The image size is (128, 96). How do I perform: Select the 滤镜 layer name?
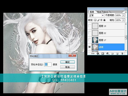pyautogui.click(x=101, y=47)
